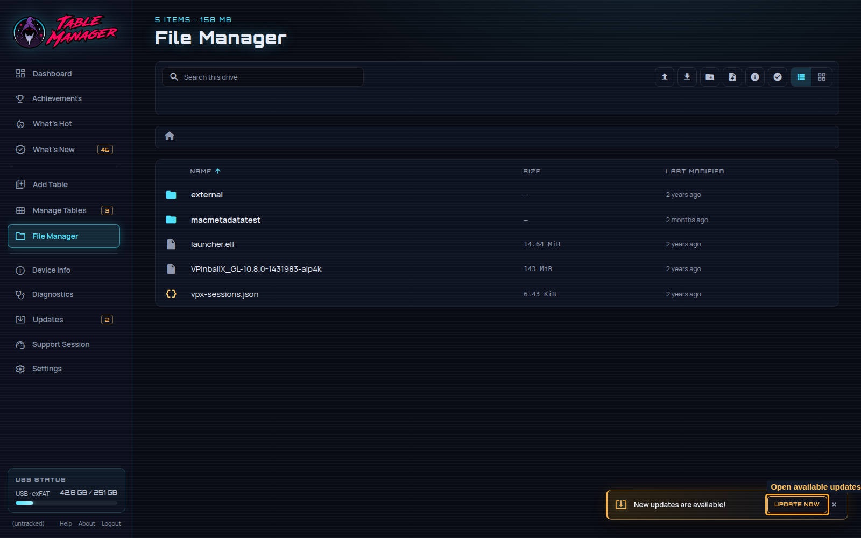Click the macmetadatatest folder icon
The image size is (861, 538).
(171, 220)
